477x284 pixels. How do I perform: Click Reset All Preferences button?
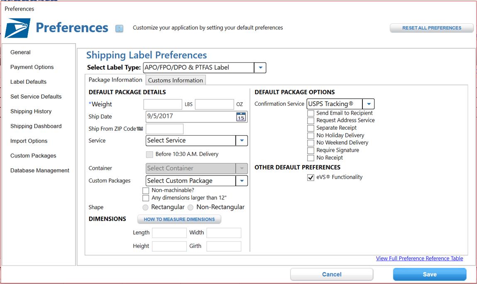coord(432,28)
